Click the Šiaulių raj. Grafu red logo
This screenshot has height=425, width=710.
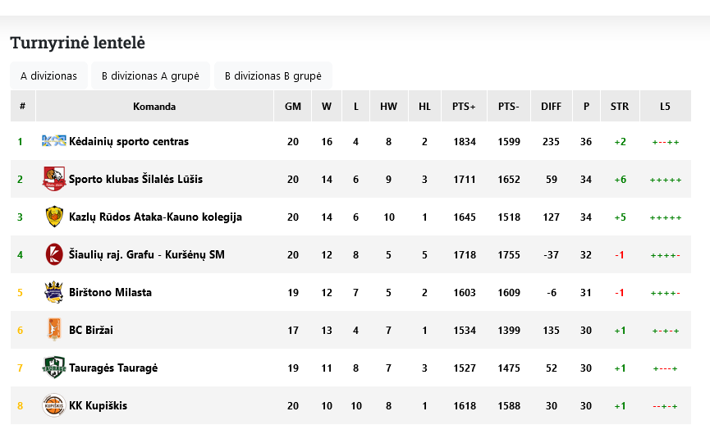click(54, 254)
